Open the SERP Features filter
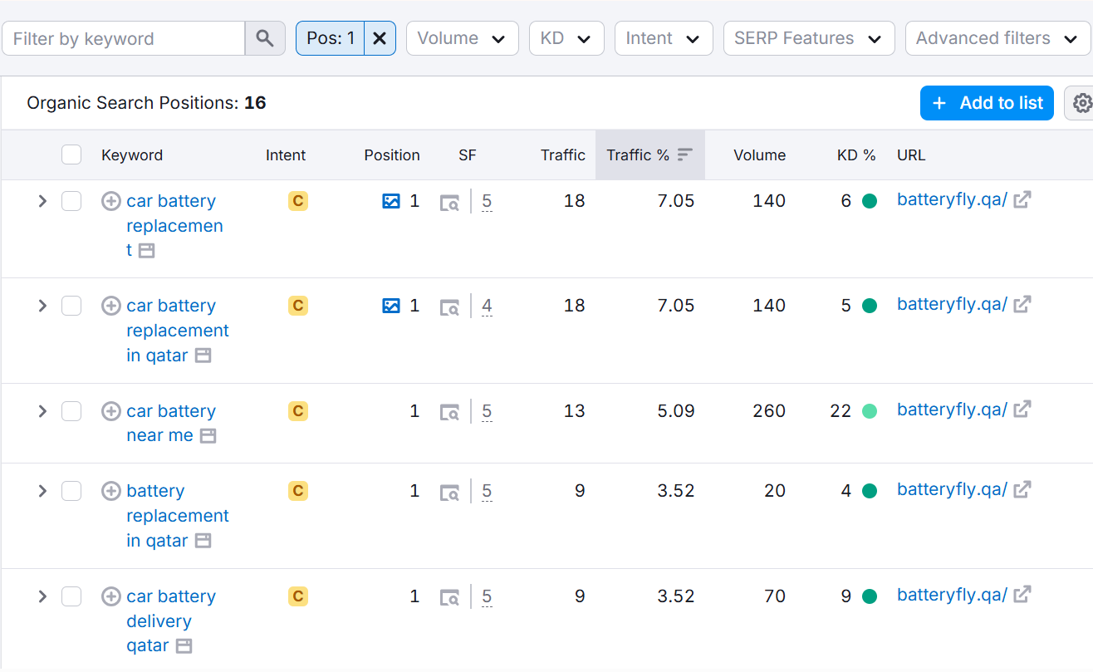1093x672 pixels. coord(807,37)
